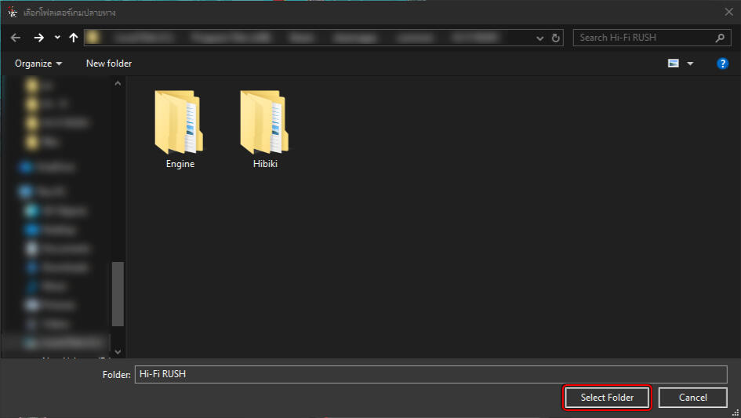Click the sidebar scroll up arrow
Viewport: 741px width, 418px height.
click(118, 83)
